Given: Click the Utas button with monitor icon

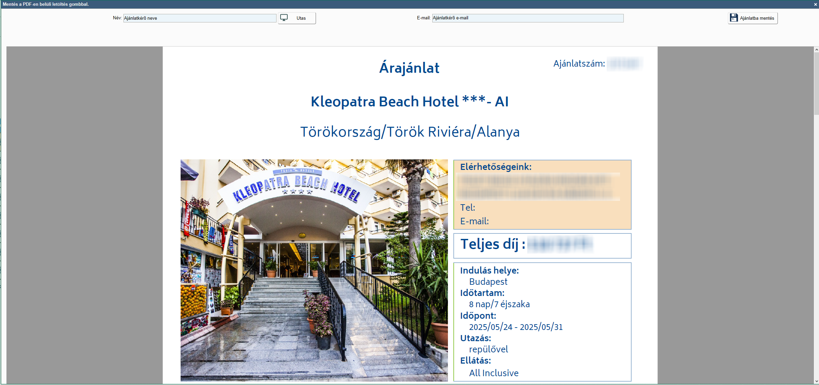Looking at the screenshot, I should click(x=297, y=18).
